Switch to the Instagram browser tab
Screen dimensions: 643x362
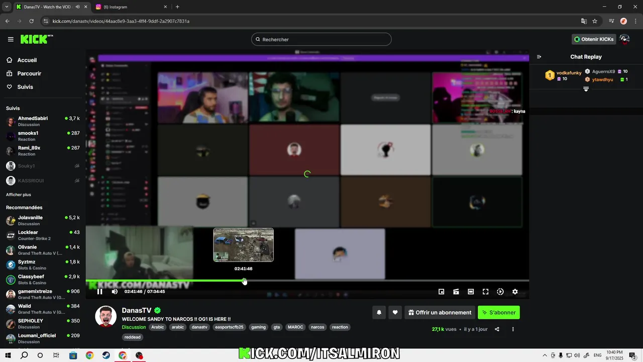pos(132,7)
